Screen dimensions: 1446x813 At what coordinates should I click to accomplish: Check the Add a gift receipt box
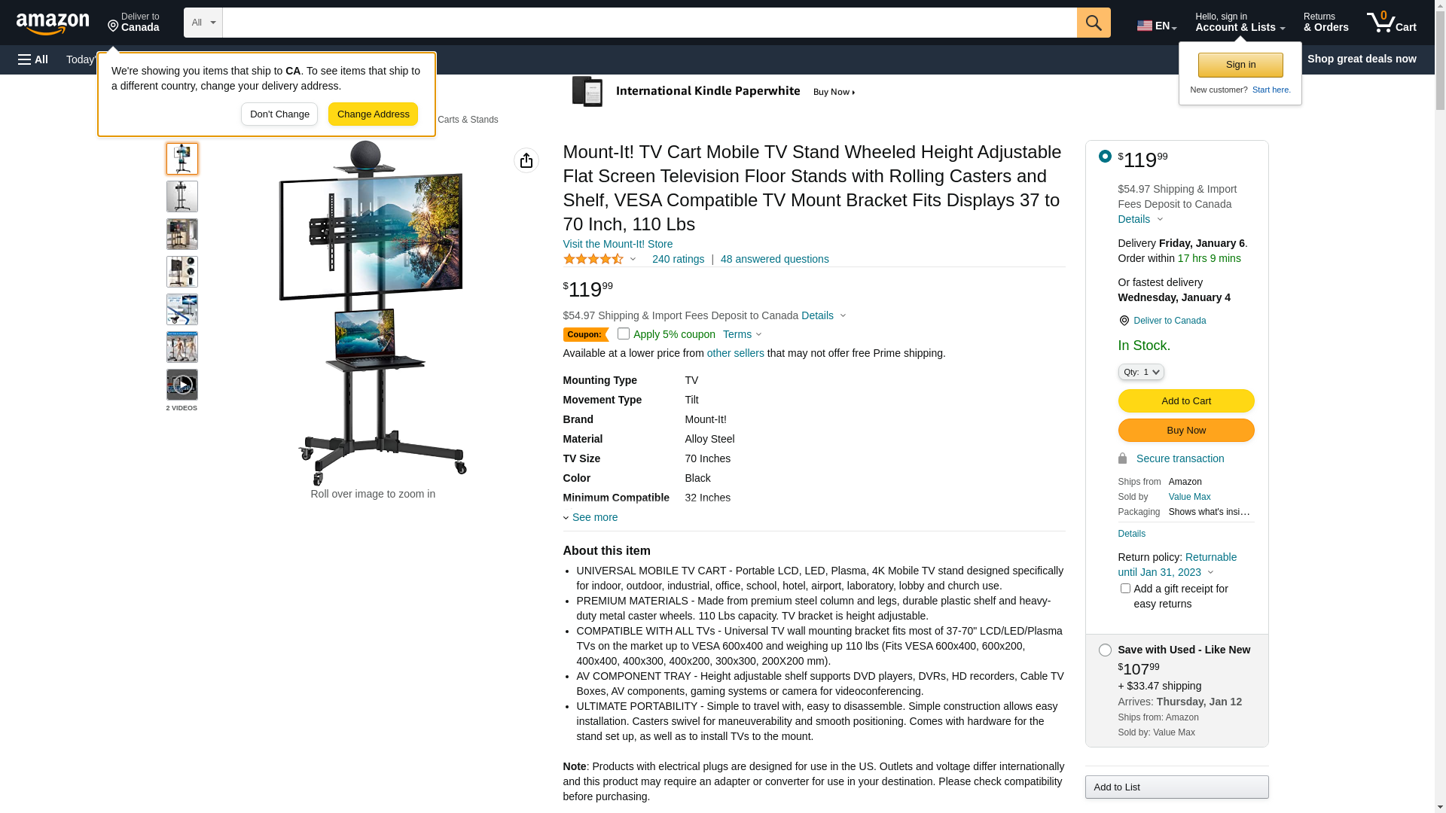(1125, 589)
